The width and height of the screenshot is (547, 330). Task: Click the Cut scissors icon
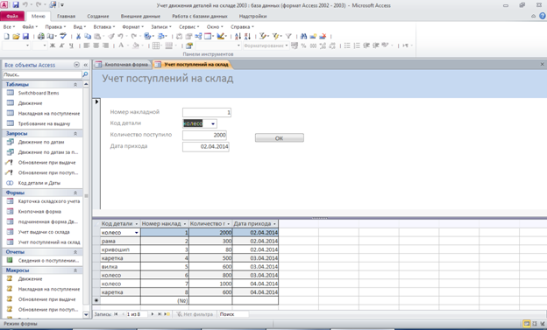(x=78, y=36)
